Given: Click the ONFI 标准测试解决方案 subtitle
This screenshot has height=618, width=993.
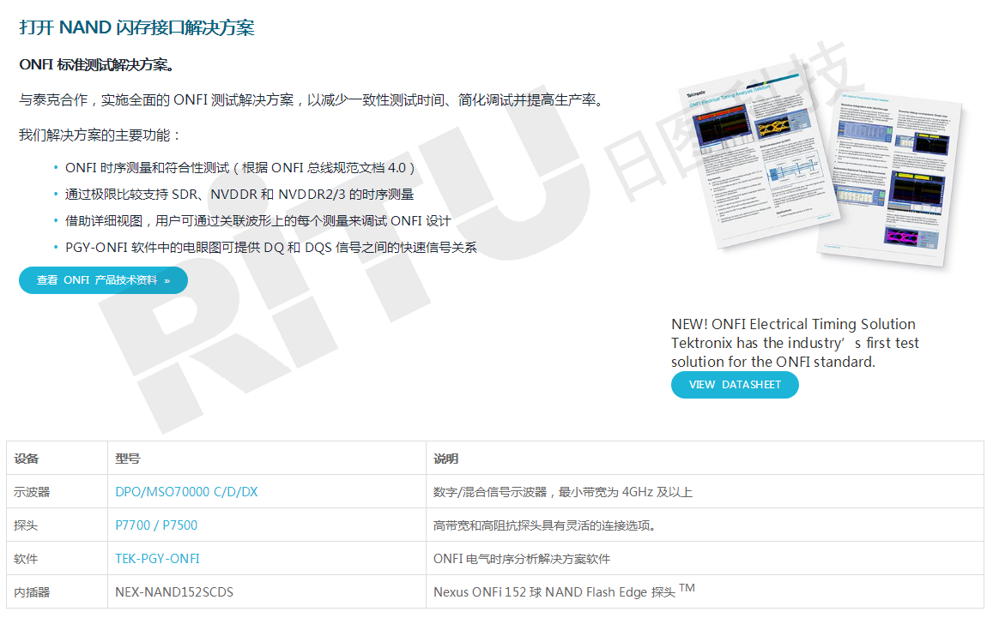Looking at the screenshot, I should [97, 65].
